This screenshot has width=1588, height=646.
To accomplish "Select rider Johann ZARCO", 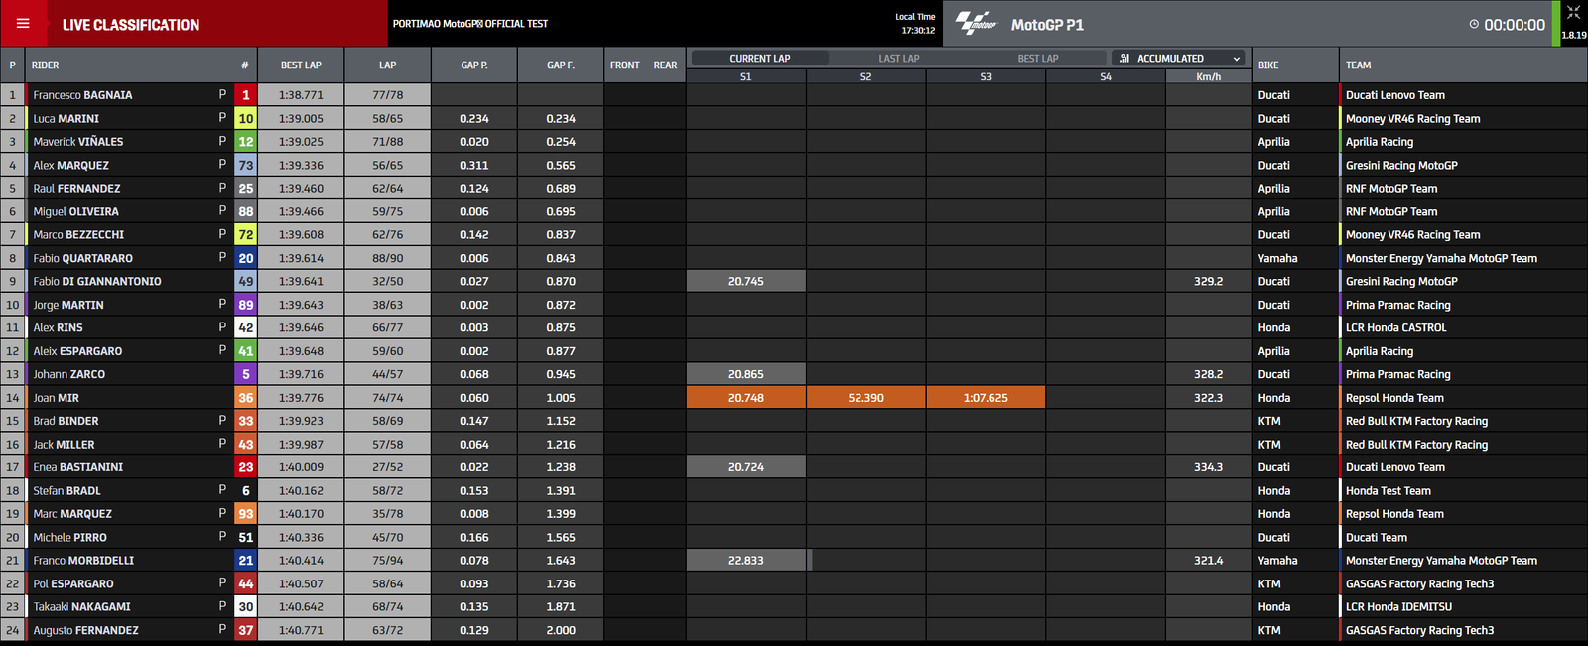I will (68, 374).
